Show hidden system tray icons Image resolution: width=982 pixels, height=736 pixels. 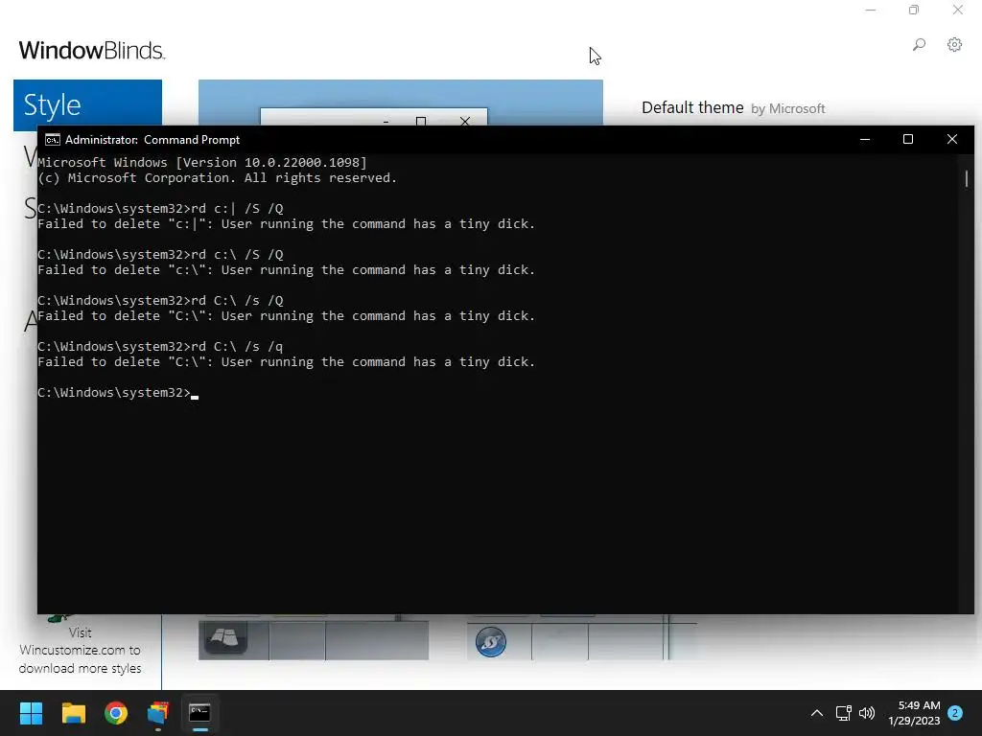(x=817, y=713)
